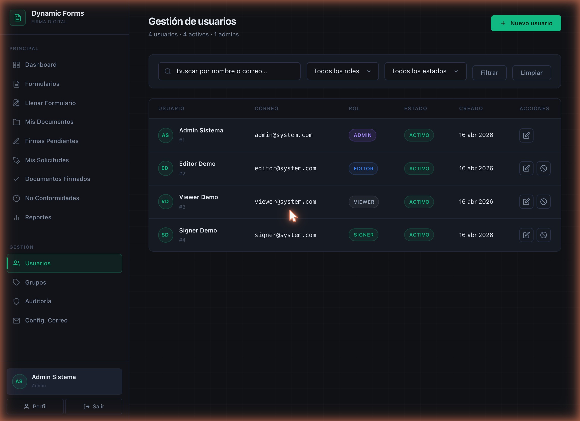
Task: Click the SD avatar for Signer Demo
Action: pos(165,235)
